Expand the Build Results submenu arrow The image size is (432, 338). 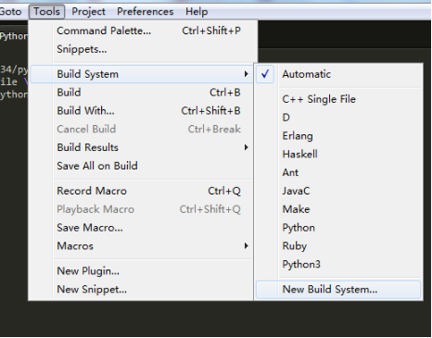(246, 147)
